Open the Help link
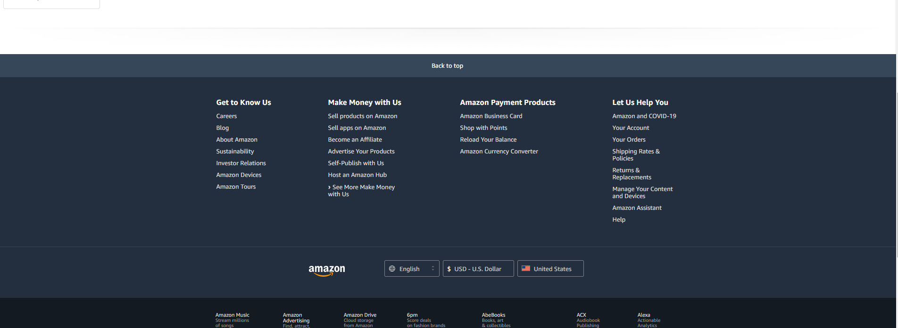The width and height of the screenshot is (898, 328). 619,220
